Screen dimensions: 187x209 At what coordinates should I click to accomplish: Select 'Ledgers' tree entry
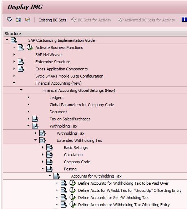tap(56, 98)
